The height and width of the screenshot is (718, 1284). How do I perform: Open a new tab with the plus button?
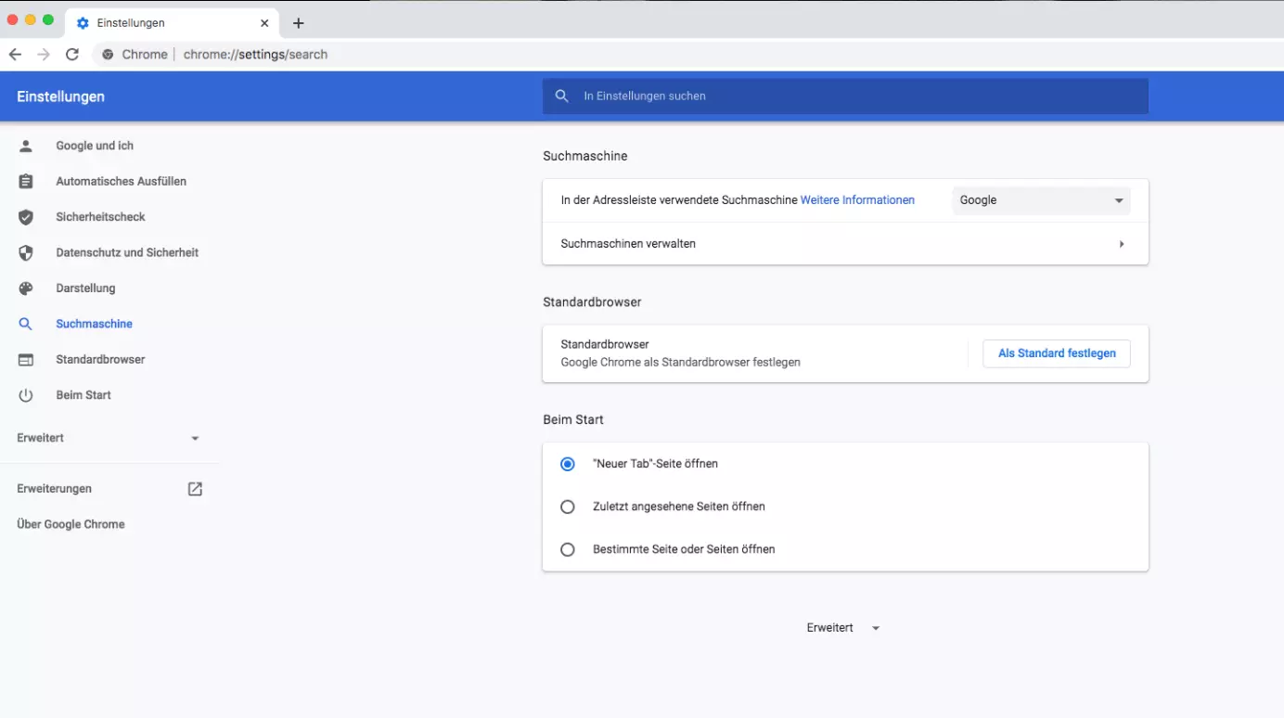tap(298, 23)
